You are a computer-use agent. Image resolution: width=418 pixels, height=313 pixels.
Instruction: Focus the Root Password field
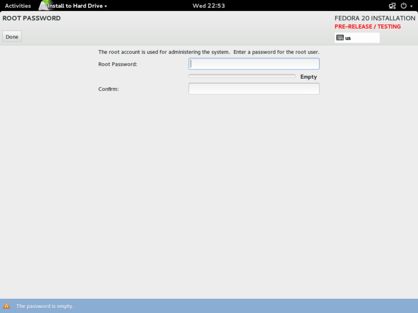[x=254, y=64]
